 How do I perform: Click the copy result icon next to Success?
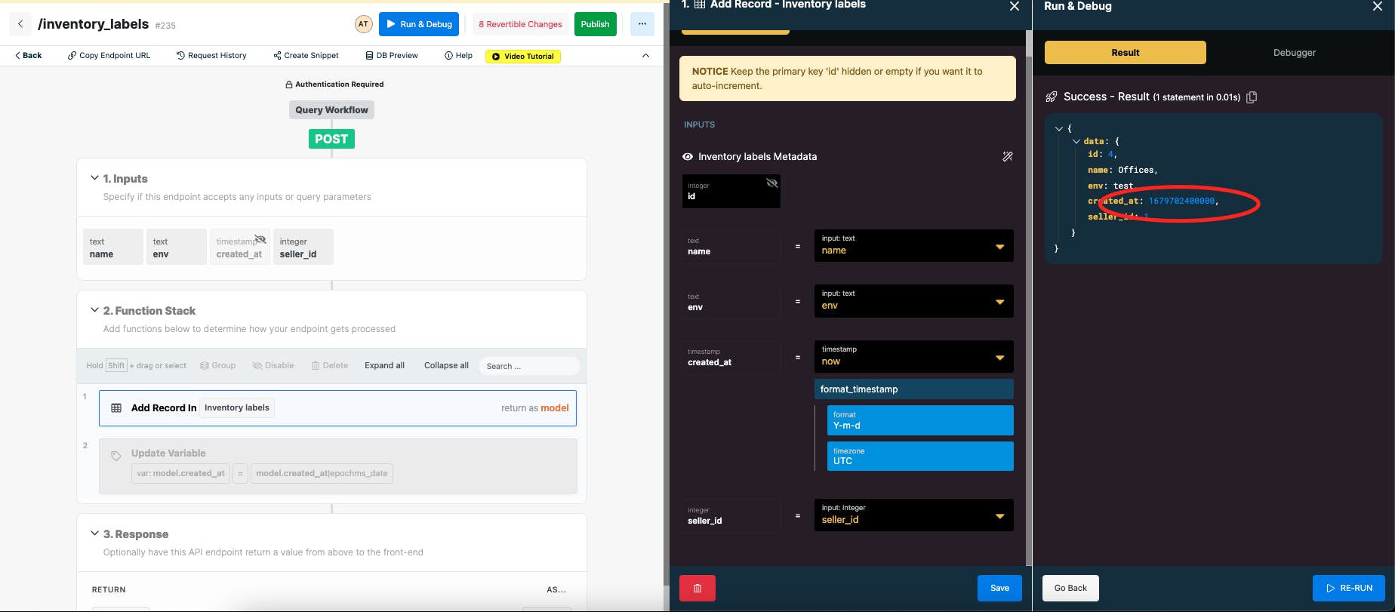(x=1252, y=97)
